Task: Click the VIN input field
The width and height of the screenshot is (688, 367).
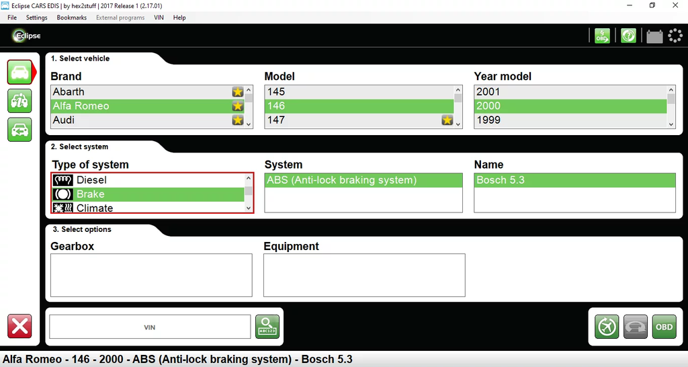Action: tap(150, 327)
